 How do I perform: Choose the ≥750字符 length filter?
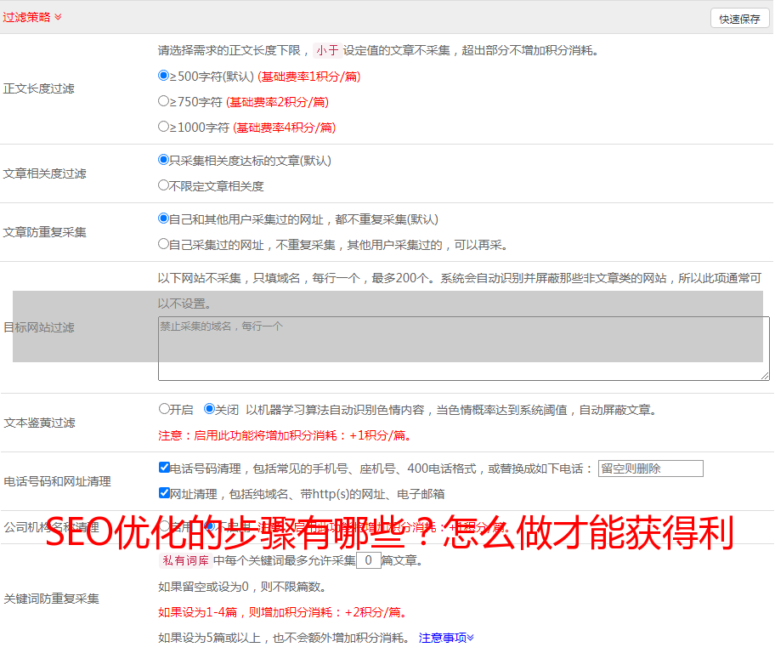point(164,101)
